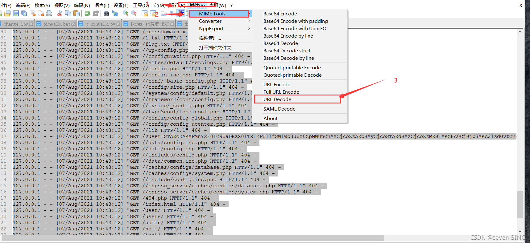
Task: Close current document toolbar icon
Action: coord(32,13)
